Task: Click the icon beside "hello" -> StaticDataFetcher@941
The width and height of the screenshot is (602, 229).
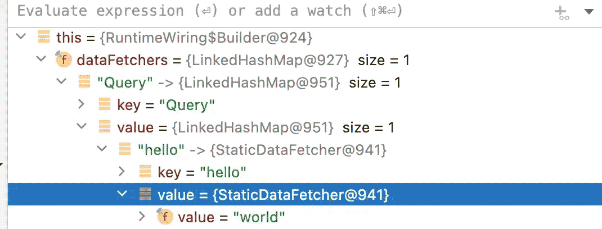Action: coord(124,149)
